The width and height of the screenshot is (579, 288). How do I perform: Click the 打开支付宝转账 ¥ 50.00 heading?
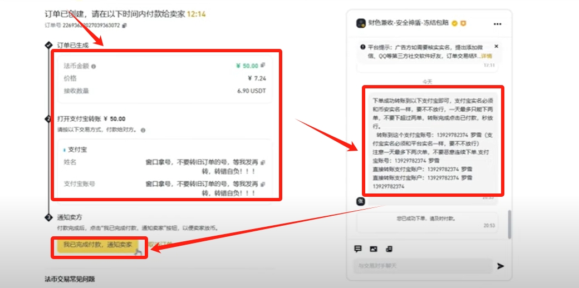pos(91,119)
